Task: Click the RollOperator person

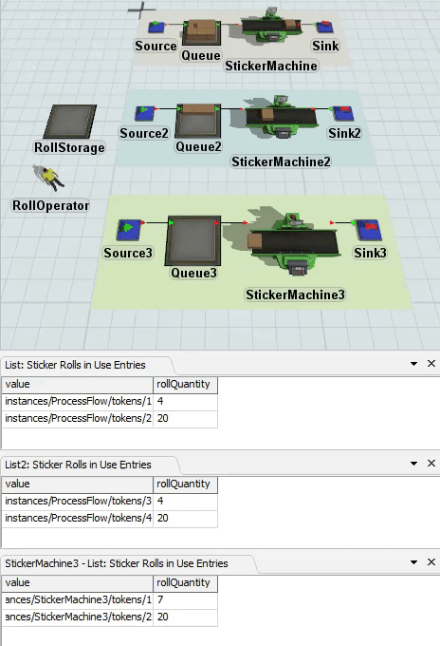Action: point(50,178)
